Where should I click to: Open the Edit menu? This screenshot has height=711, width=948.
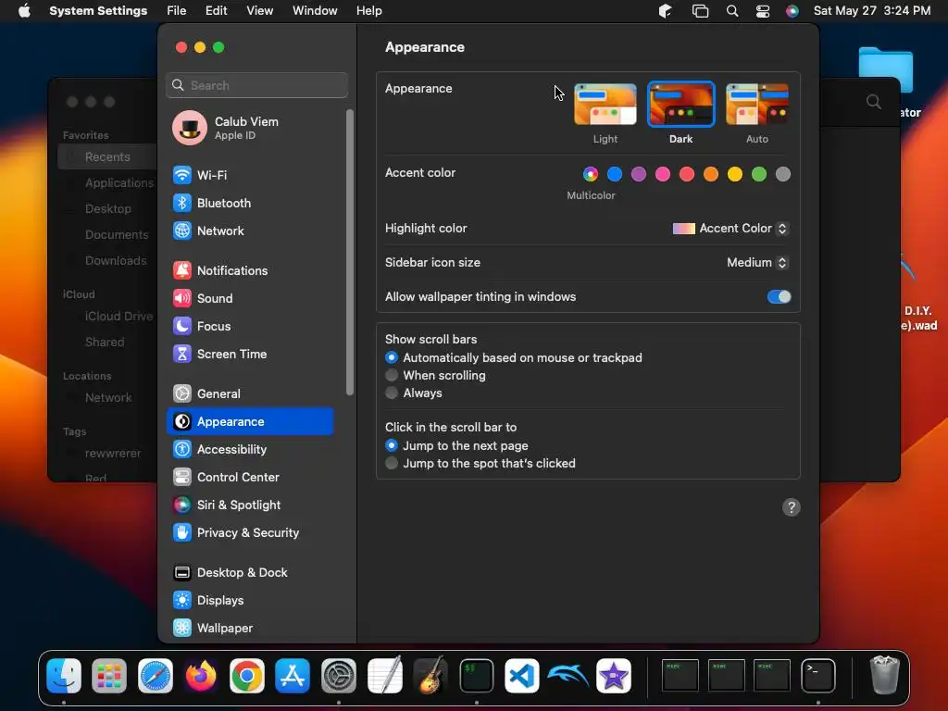[x=216, y=11]
